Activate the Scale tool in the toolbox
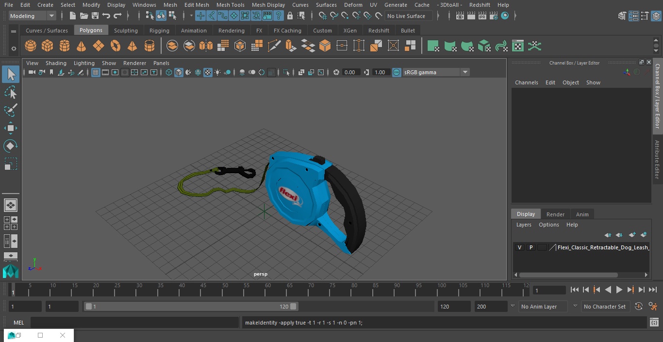The image size is (663, 342). coord(11,164)
